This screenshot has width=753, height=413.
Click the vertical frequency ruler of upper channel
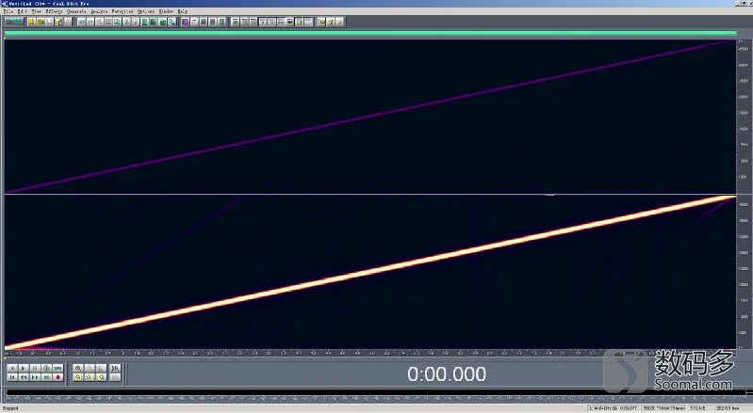(x=744, y=117)
